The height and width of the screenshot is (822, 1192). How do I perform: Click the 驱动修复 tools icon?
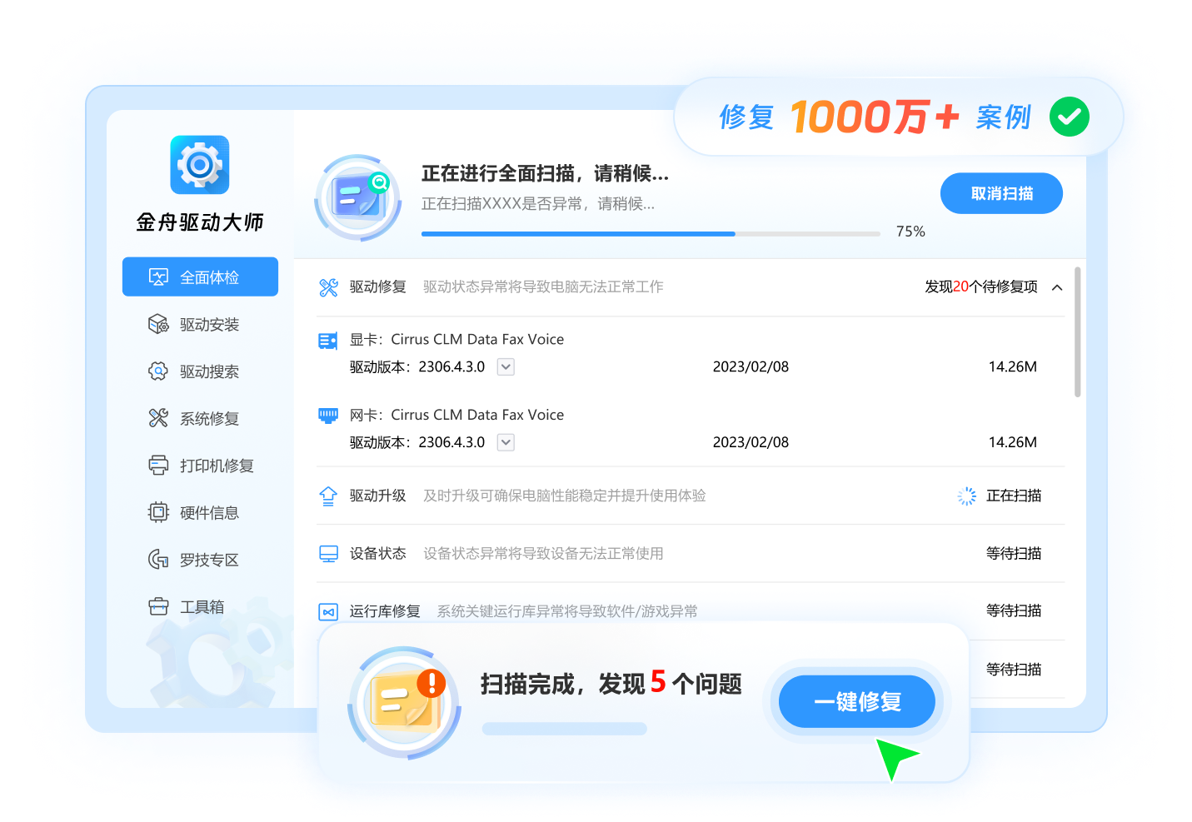point(328,287)
